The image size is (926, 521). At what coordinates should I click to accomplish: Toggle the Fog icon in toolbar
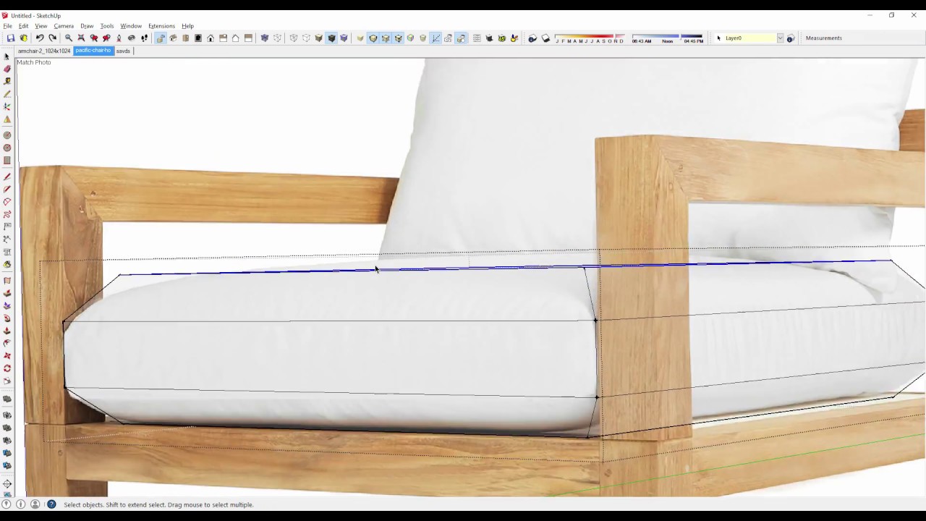tap(477, 38)
